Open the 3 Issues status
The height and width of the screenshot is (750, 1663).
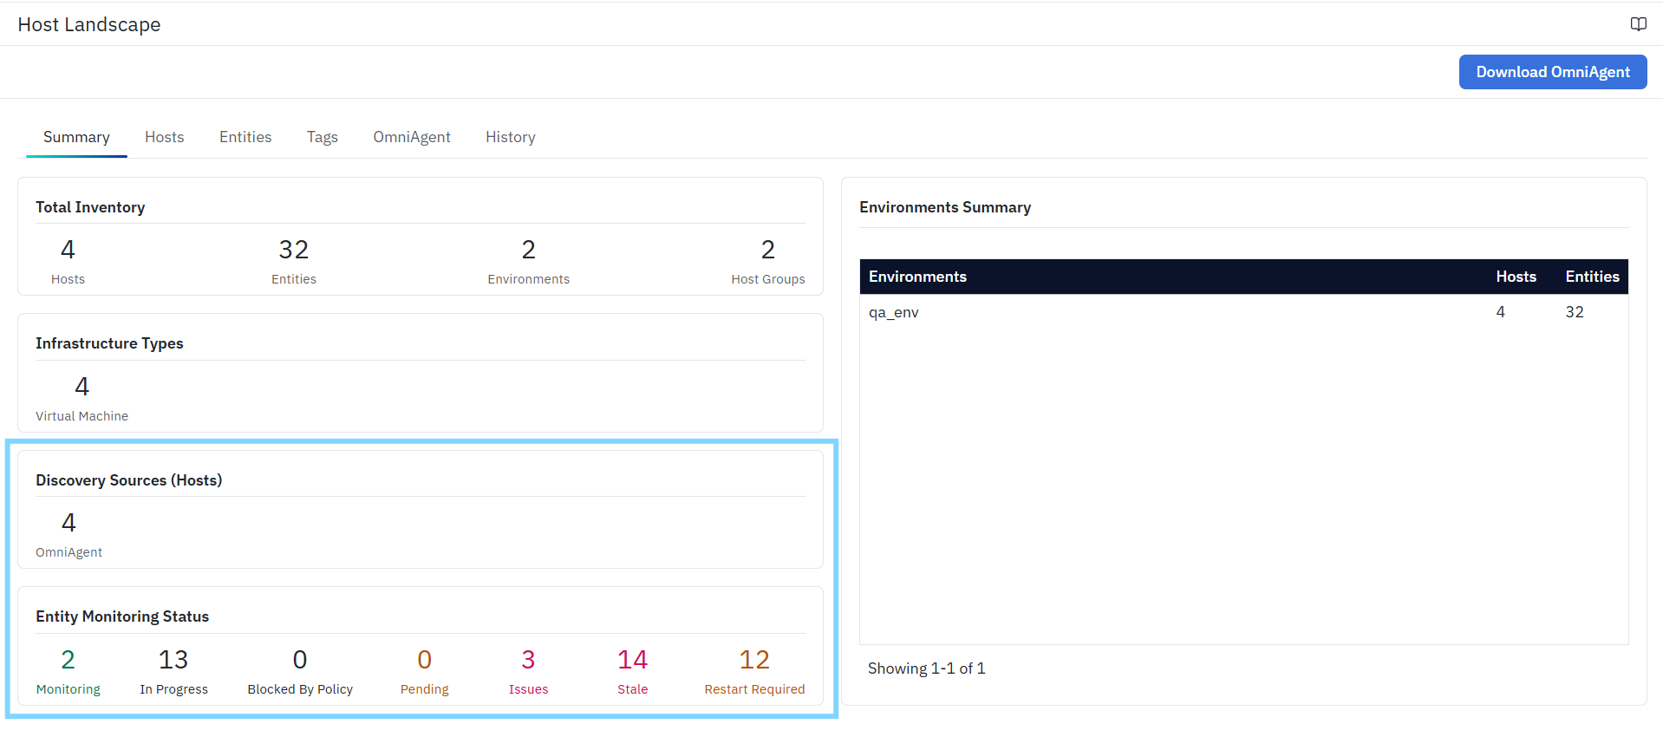tap(528, 672)
